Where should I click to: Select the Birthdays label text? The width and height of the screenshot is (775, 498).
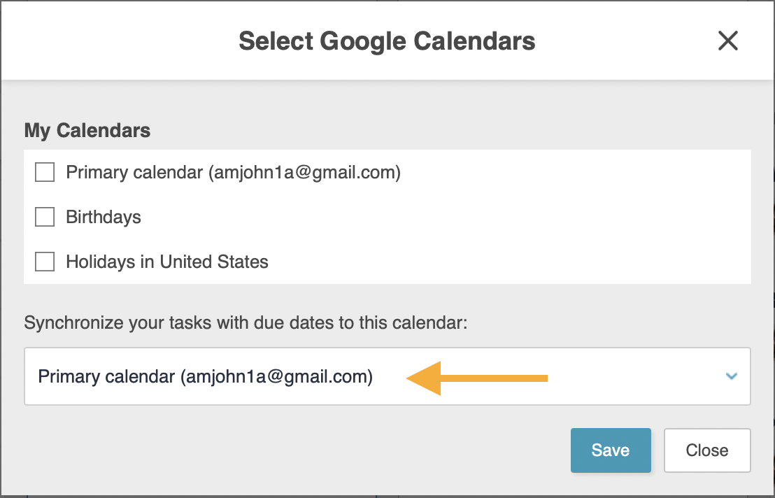point(104,217)
